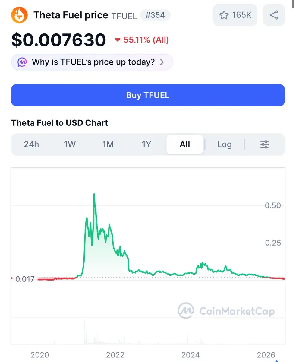Tap the 55.11% (All) change label
The width and height of the screenshot is (296, 362).
pos(146,40)
